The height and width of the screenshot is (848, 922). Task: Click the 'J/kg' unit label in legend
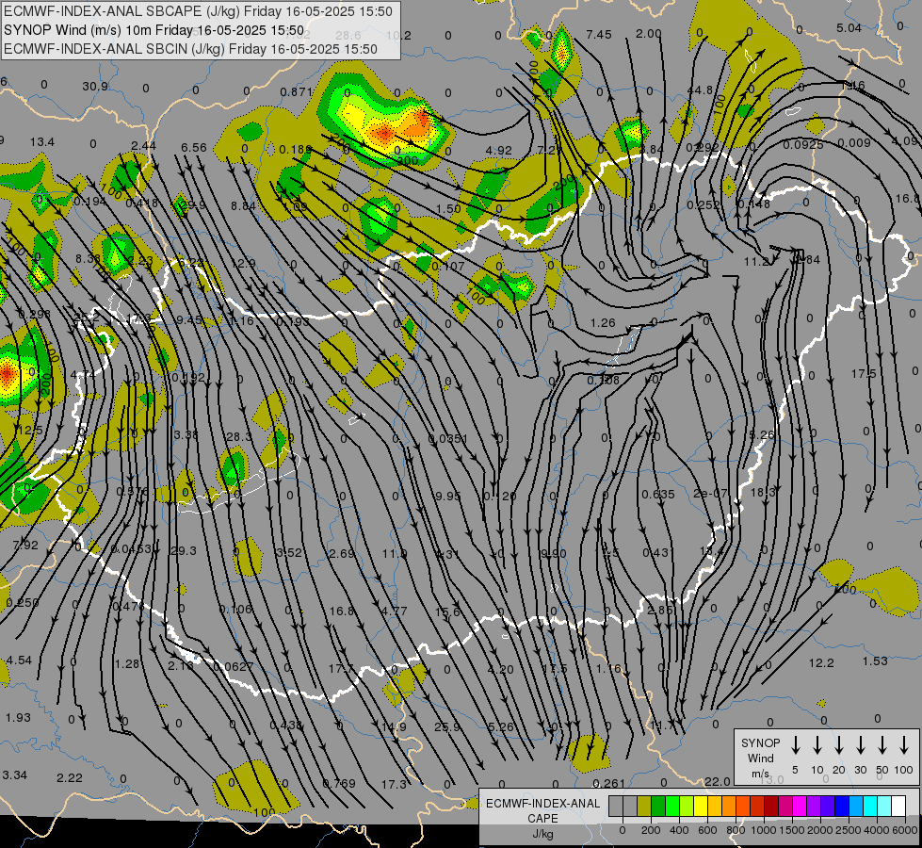(542, 834)
